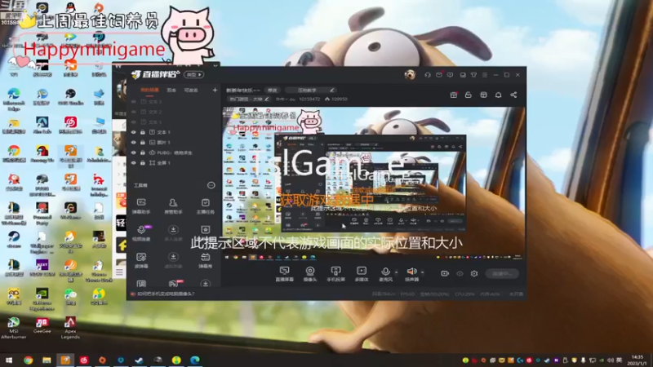
Task: Add a screen capture source (直播屏幕)
Action: click(x=284, y=274)
